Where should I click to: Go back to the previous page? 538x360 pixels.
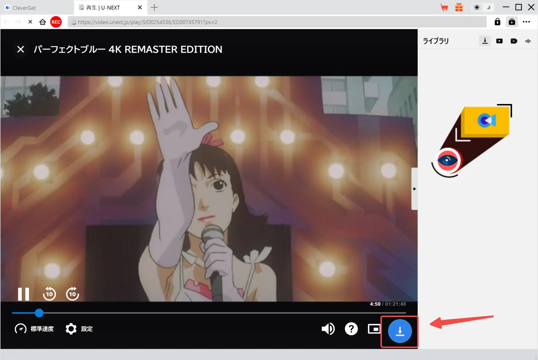(7, 22)
